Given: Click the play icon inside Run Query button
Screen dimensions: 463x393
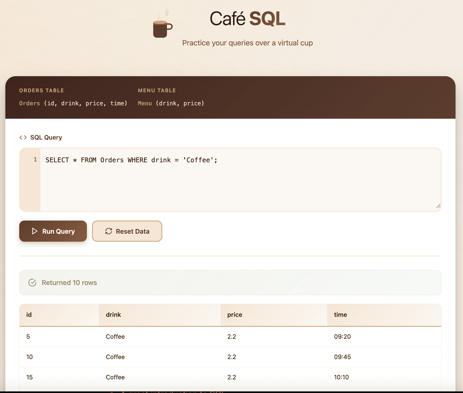Looking at the screenshot, I should click(x=35, y=231).
